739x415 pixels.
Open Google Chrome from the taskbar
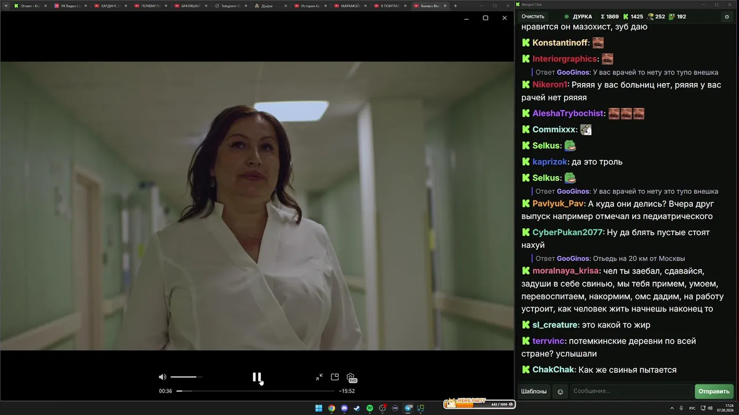[x=331, y=408]
